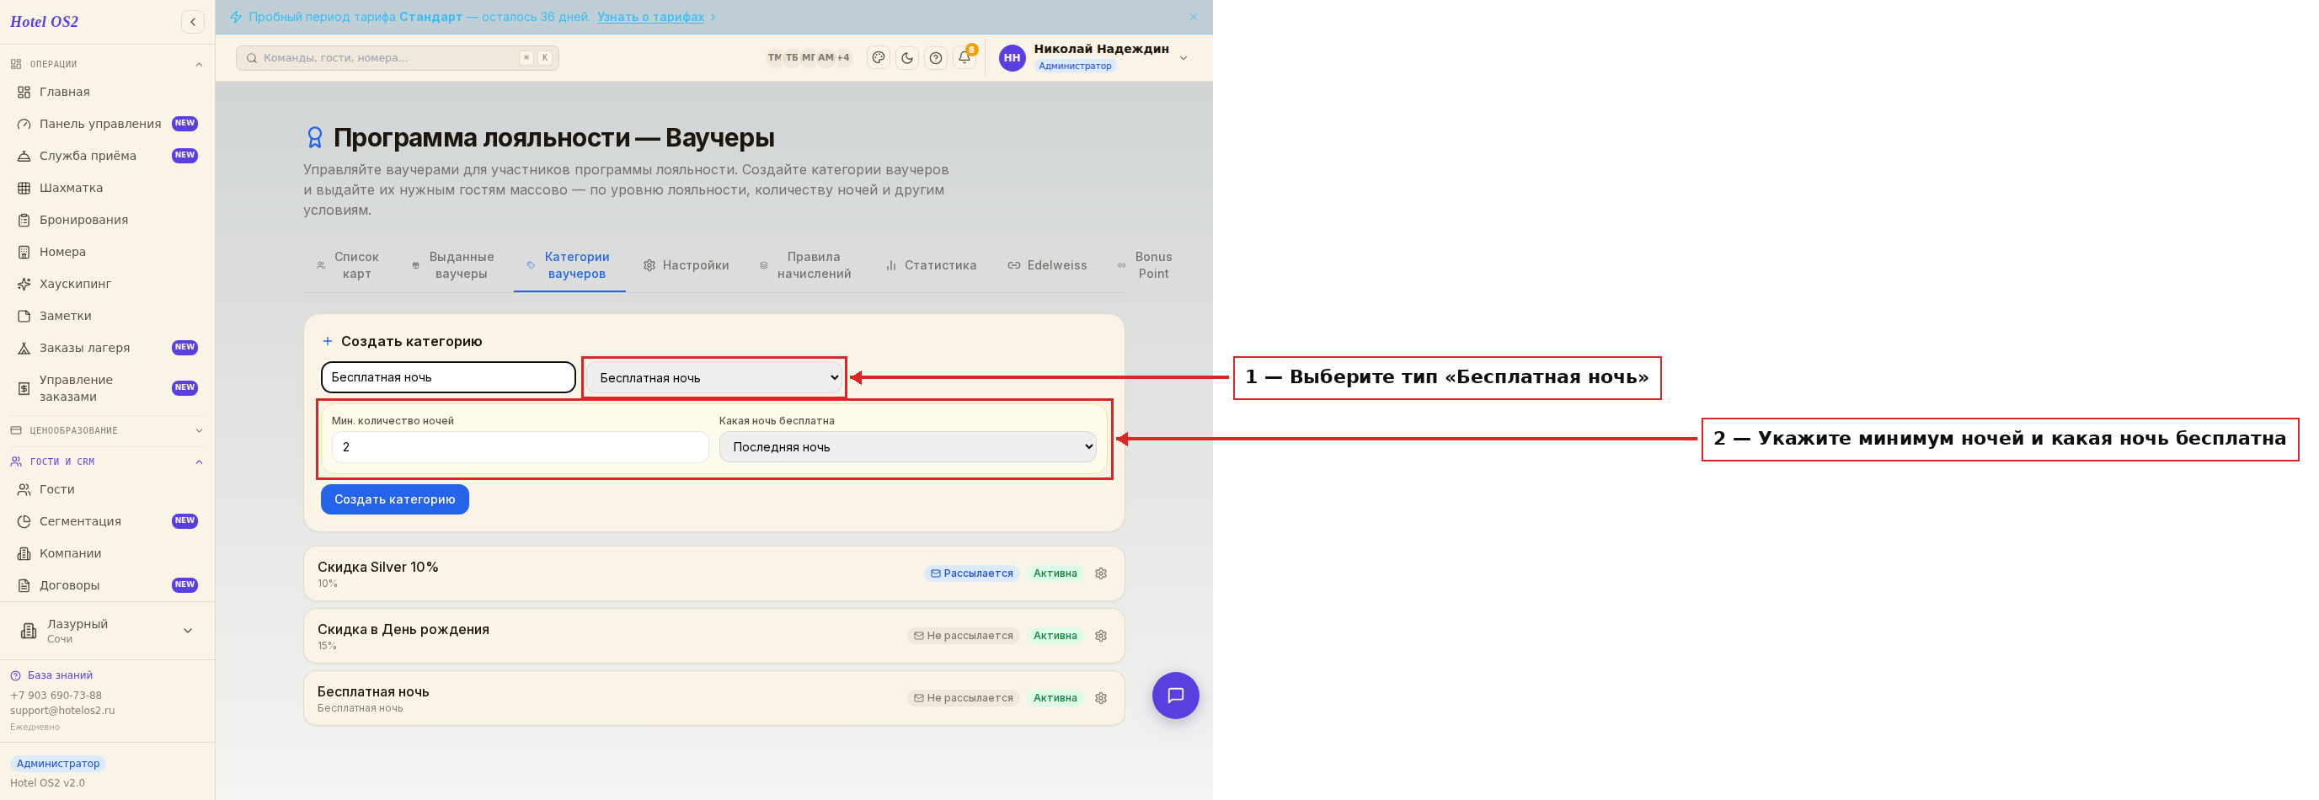
Task: Open Заметки
Action: click(107, 316)
